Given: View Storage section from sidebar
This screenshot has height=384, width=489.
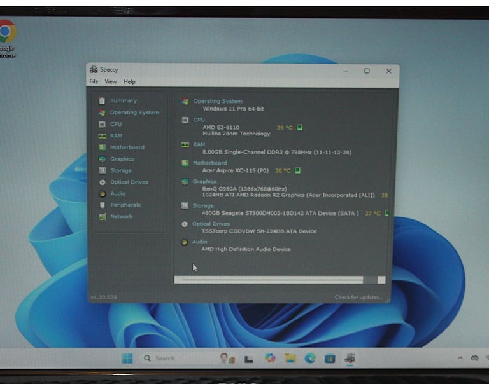Looking at the screenshot, I should coord(121,170).
